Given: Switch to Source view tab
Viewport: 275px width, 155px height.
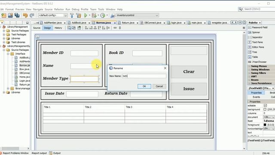Looking at the screenshot, I should point(37,28).
